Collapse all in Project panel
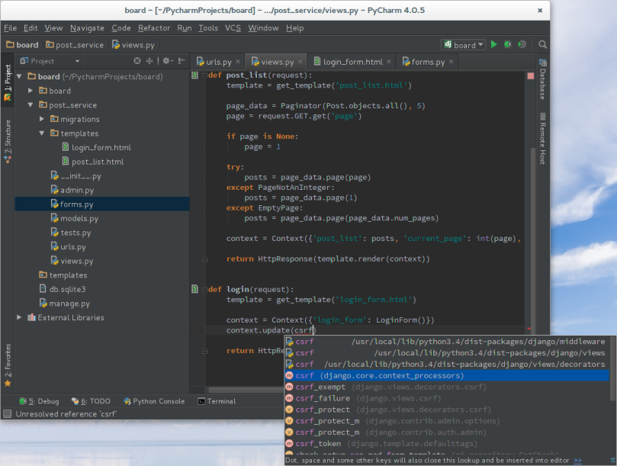 coord(149,60)
